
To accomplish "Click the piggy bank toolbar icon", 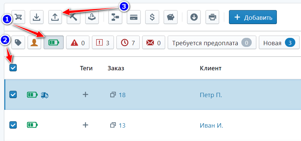I will pyautogui.click(x=171, y=17).
